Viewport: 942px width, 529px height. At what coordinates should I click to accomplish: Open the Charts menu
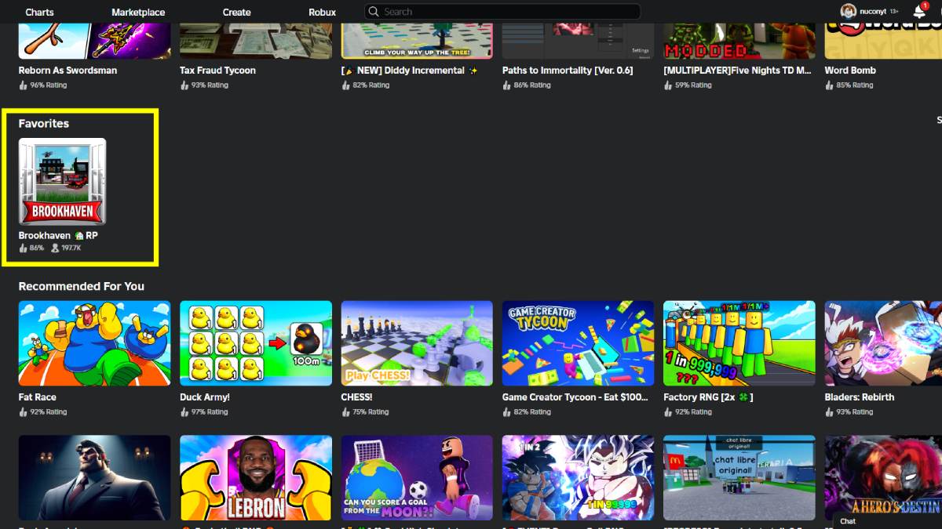click(39, 11)
